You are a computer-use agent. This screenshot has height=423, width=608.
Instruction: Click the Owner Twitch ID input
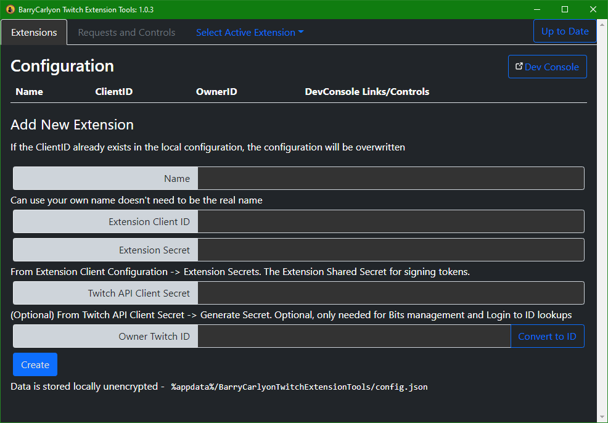(354, 336)
